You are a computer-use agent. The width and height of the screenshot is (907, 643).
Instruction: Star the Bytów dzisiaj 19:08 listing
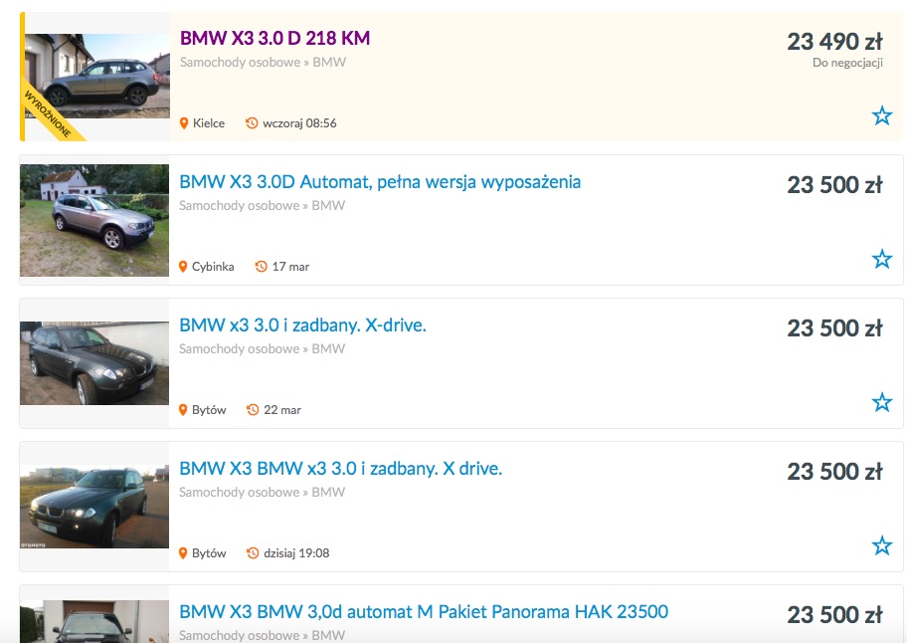tap(881, 545)
